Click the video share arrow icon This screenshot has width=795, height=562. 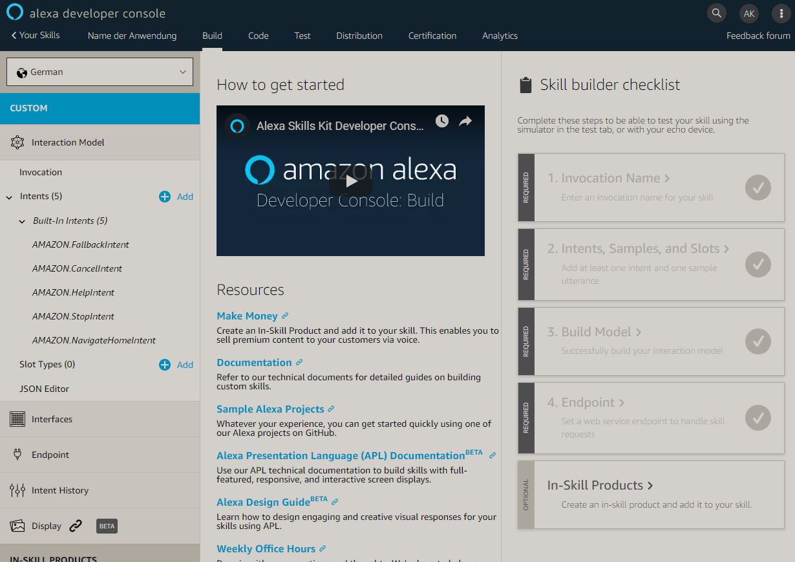[465, 121]
